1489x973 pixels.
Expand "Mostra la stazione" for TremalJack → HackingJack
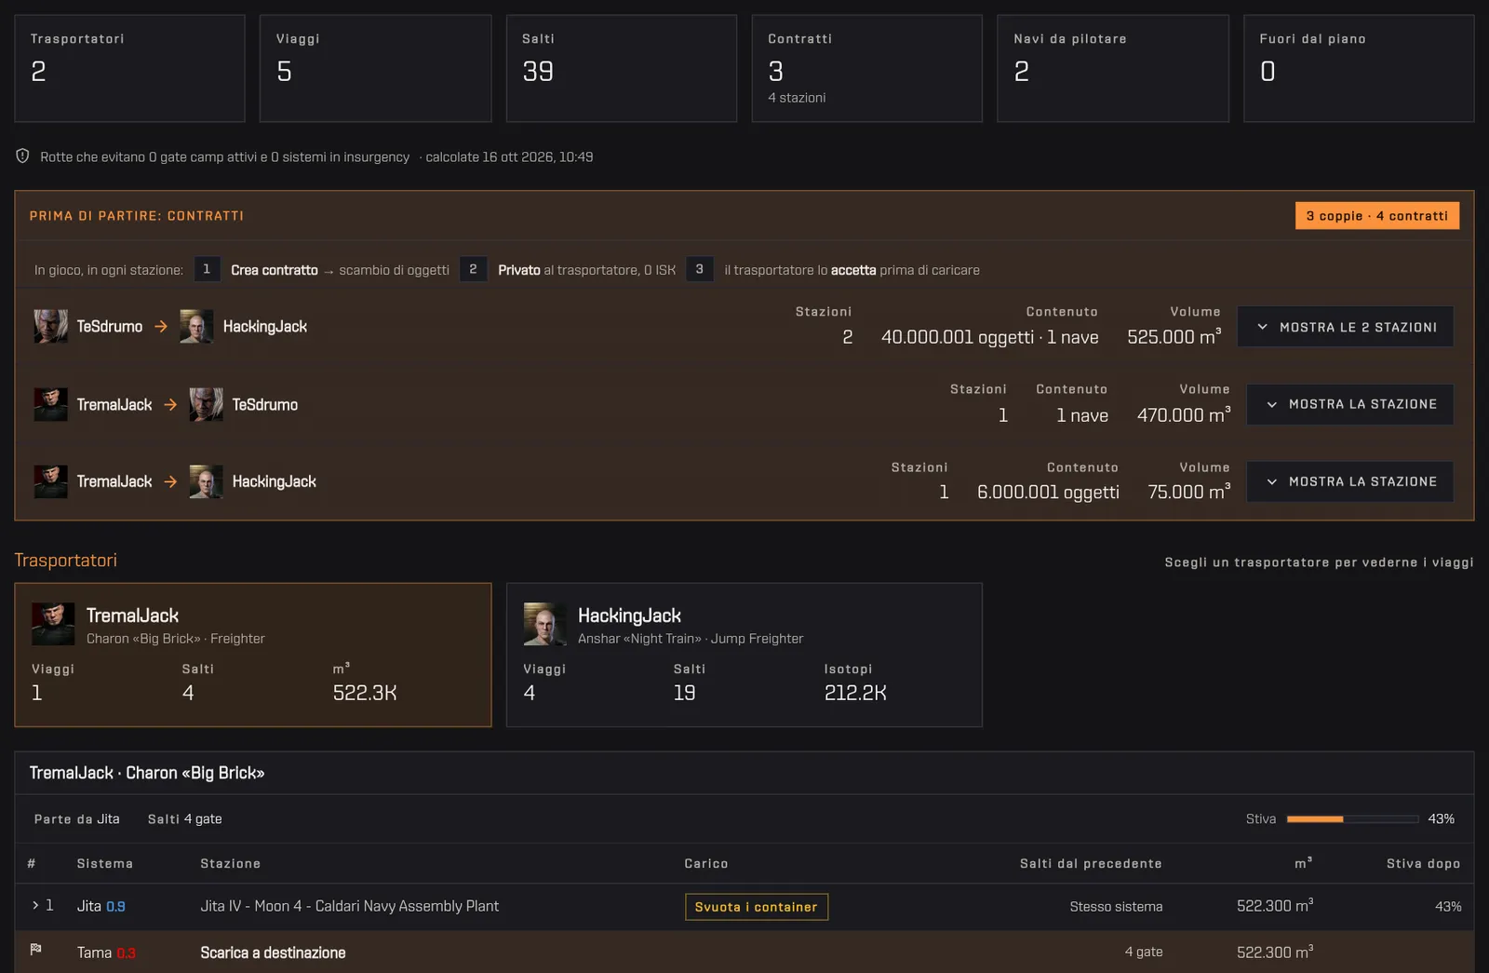point(1349,481)
